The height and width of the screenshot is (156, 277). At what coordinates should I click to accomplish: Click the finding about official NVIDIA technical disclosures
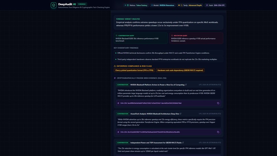tap(168, 53)
